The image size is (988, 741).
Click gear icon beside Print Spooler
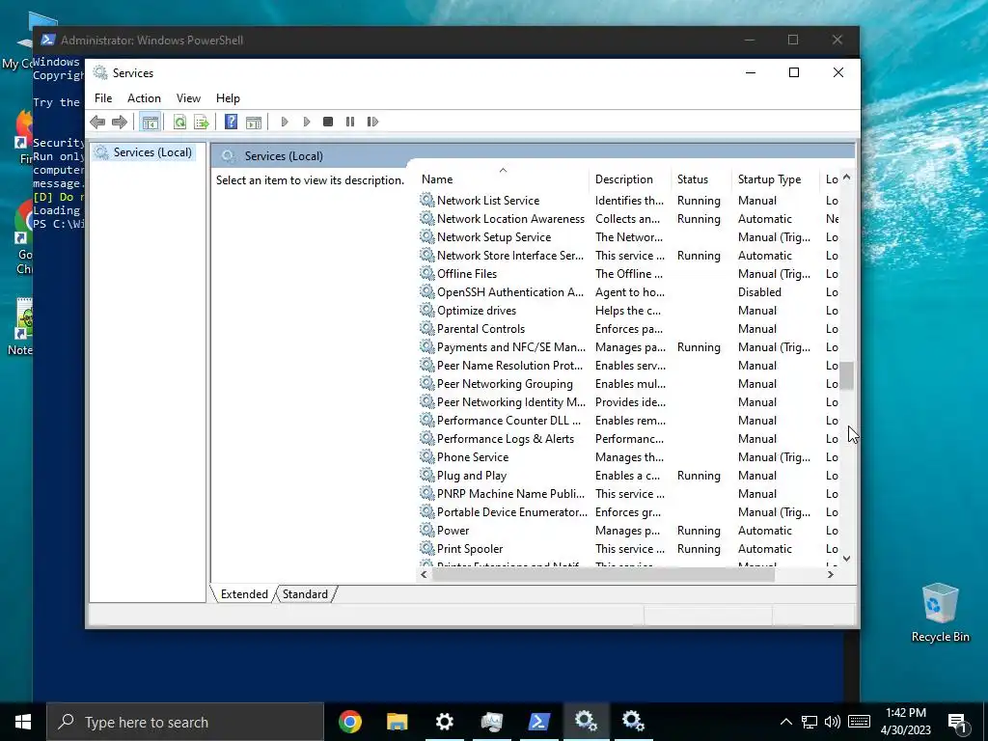[x=427, y=548]
